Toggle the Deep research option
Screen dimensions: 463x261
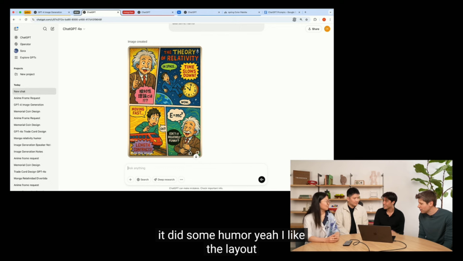pos(164,179)
